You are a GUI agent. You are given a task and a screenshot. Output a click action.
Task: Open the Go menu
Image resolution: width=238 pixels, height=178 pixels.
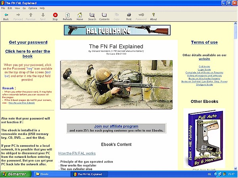click(x=24, y=8)
